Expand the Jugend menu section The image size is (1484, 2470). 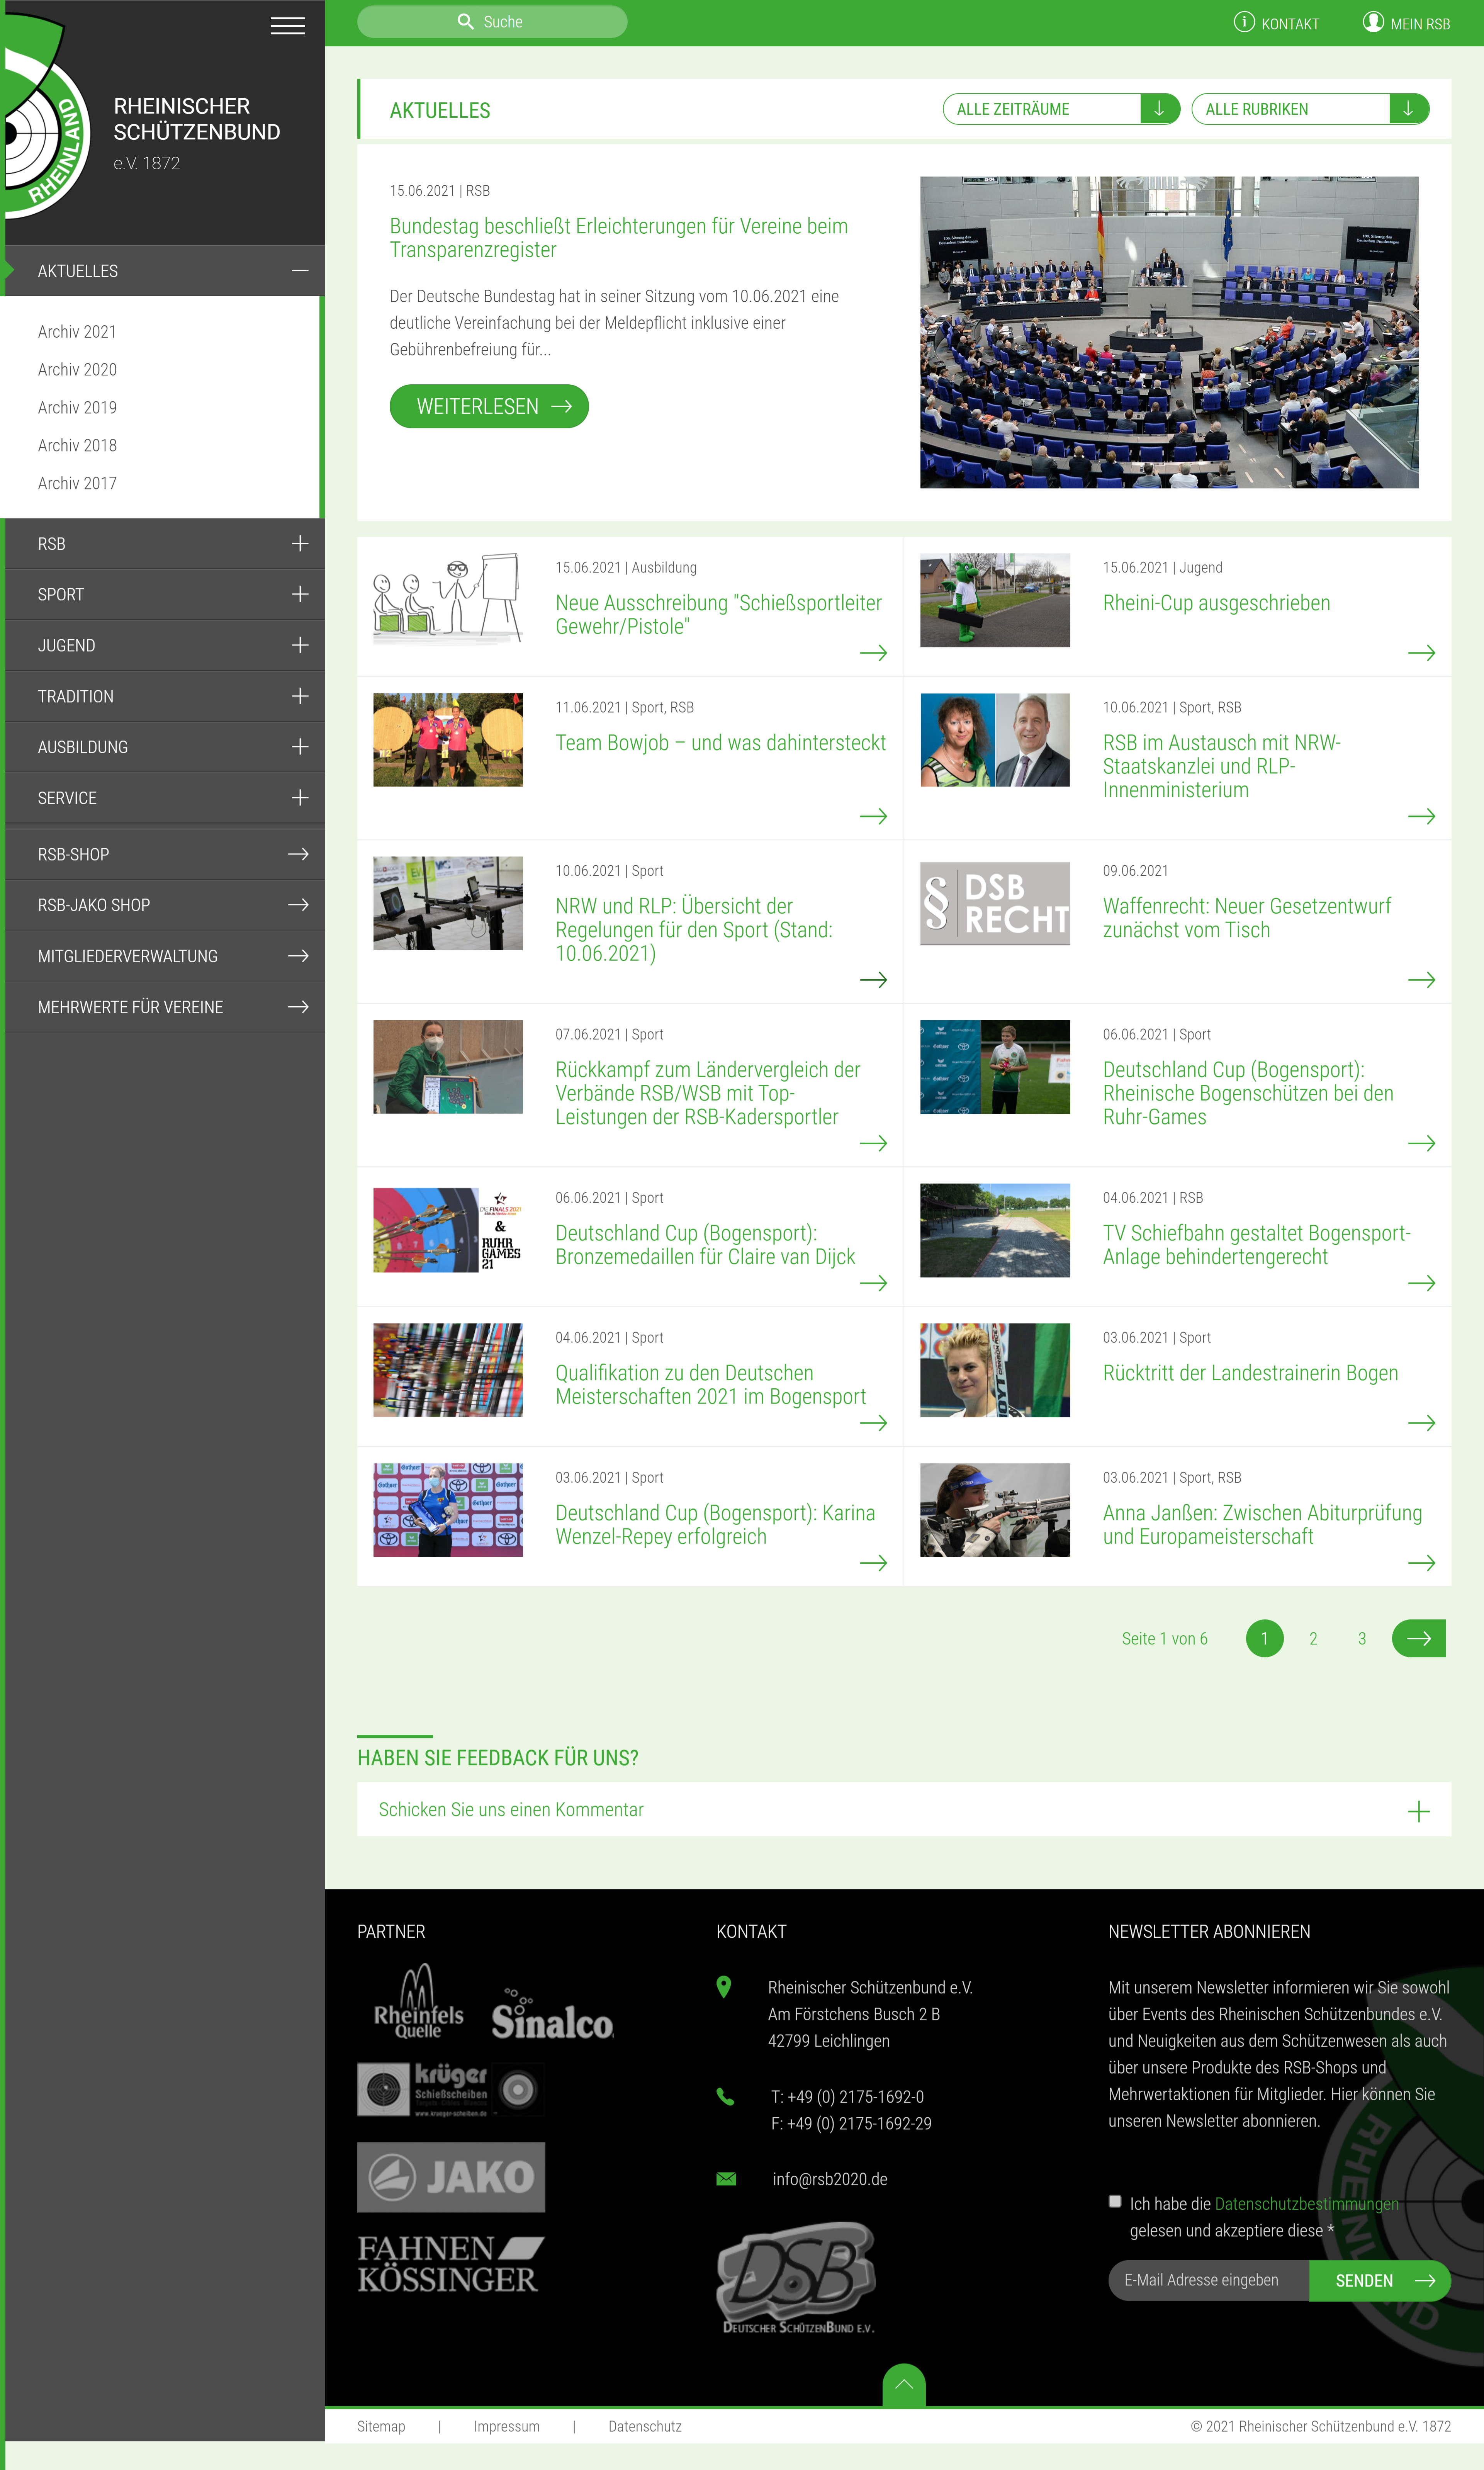click(x=300, y=645)
